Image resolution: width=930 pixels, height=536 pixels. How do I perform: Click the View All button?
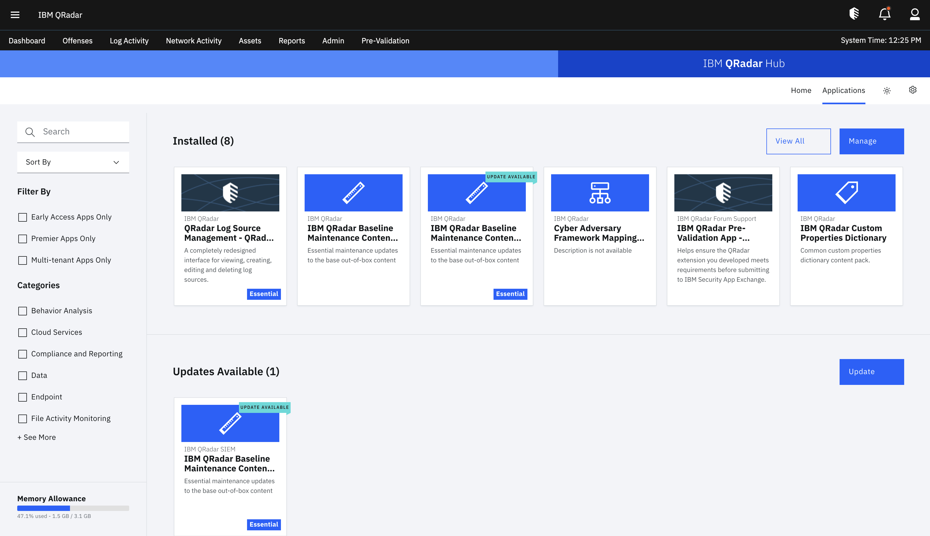(x=798, y=141)
